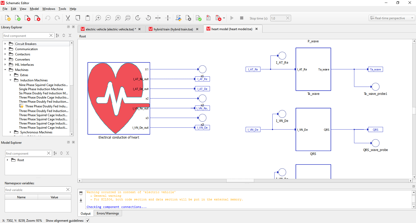Viewport: 416px width, 223px height.
Task: Click the zoom to fit icon
Action: pos(128,18)
